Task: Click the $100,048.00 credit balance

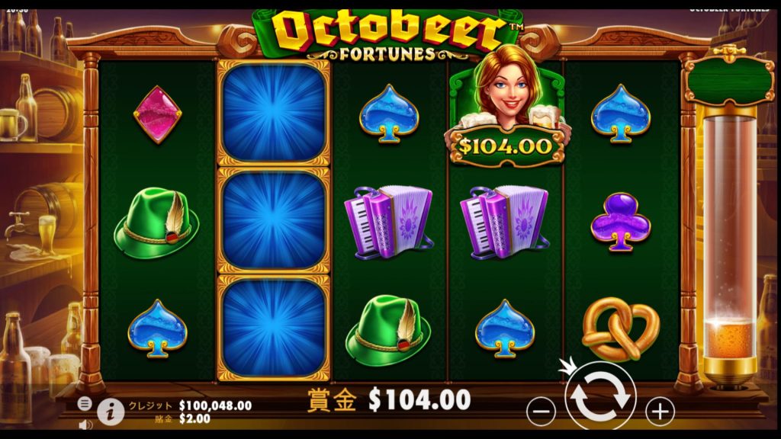Action: pos(215,405)
